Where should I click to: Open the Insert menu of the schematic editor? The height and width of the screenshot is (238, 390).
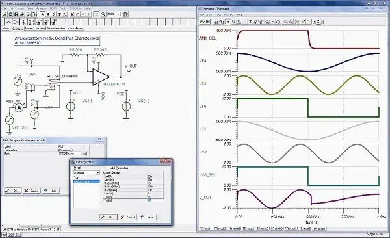(21, 8)
